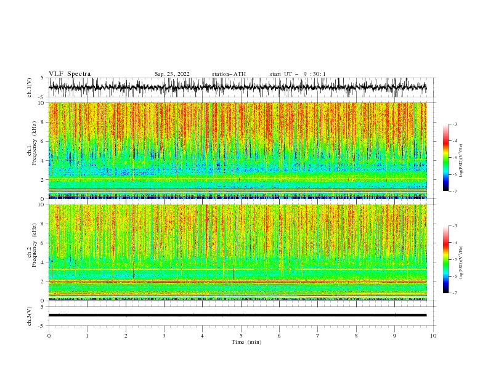This screenshot has height=377, width=488.
Task: Click the "8" kHz tick of ch.1 spectrogram
Action: 43,122
